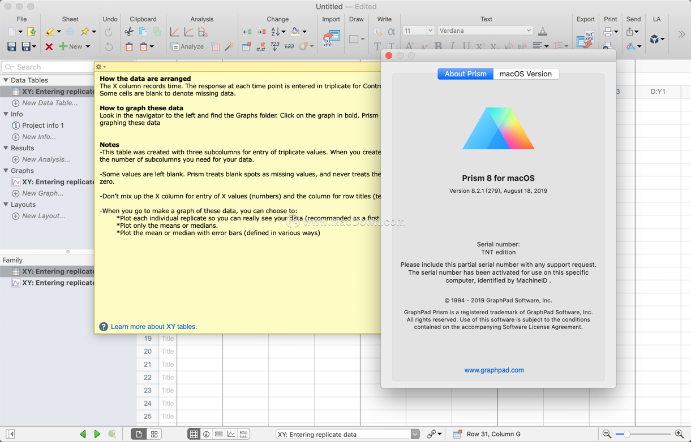
Task: Click the D:Y1 column header
Action: 658,92
